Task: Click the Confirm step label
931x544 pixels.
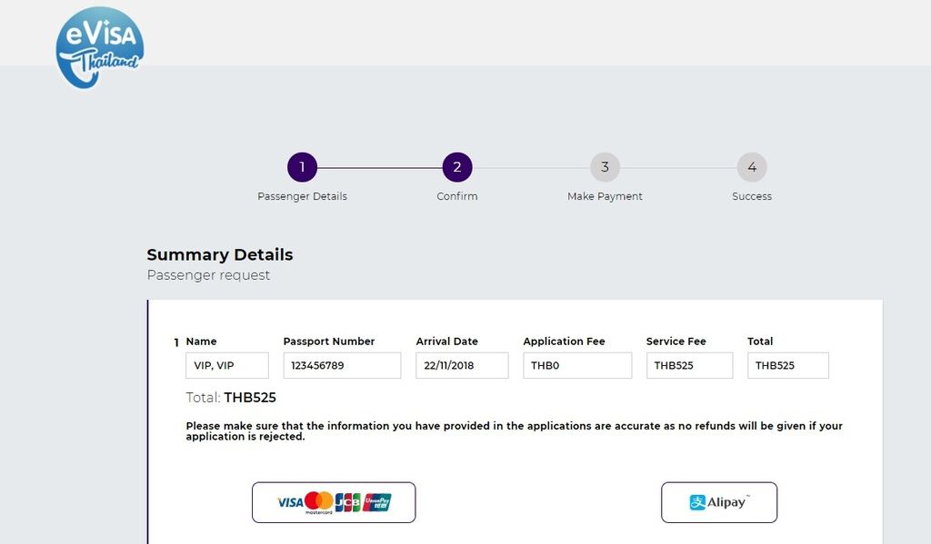Action: point(457,196)
